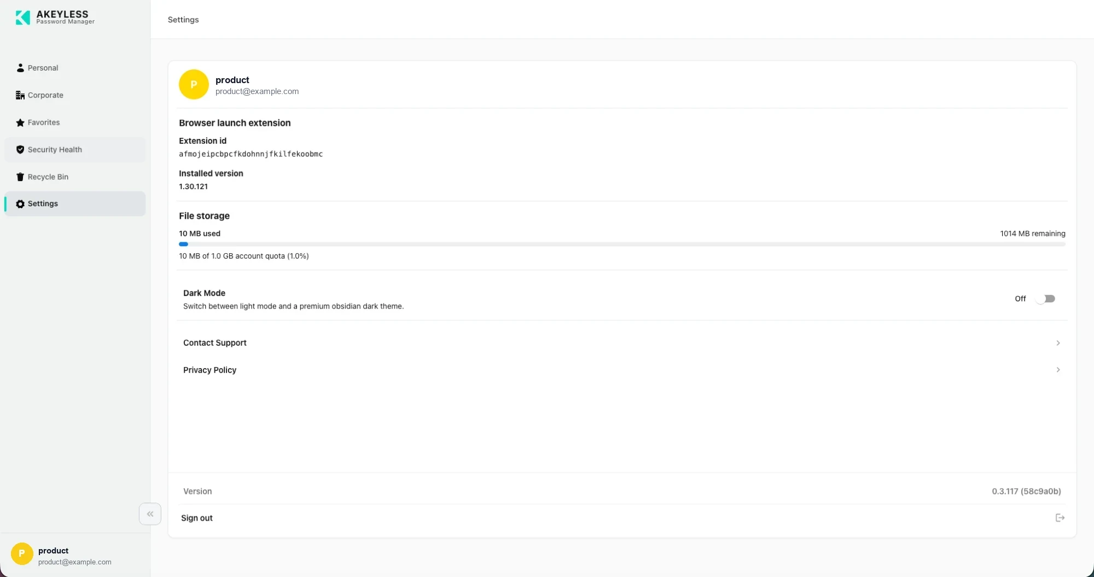Screen dimensions: 1094x577
Task: Click the Favorites star icon
Action: point(20,123)
